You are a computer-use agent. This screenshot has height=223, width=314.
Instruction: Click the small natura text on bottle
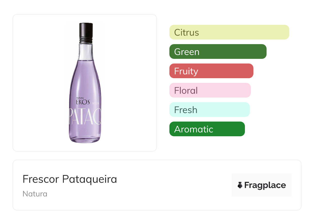pos(80,98)
